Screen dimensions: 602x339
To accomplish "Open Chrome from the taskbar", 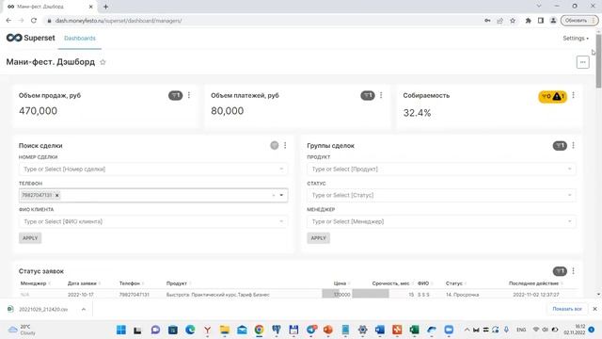I will click(x=260, y=330).
